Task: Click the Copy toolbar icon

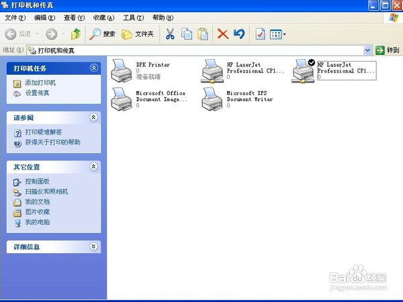Action: [186, 34]
